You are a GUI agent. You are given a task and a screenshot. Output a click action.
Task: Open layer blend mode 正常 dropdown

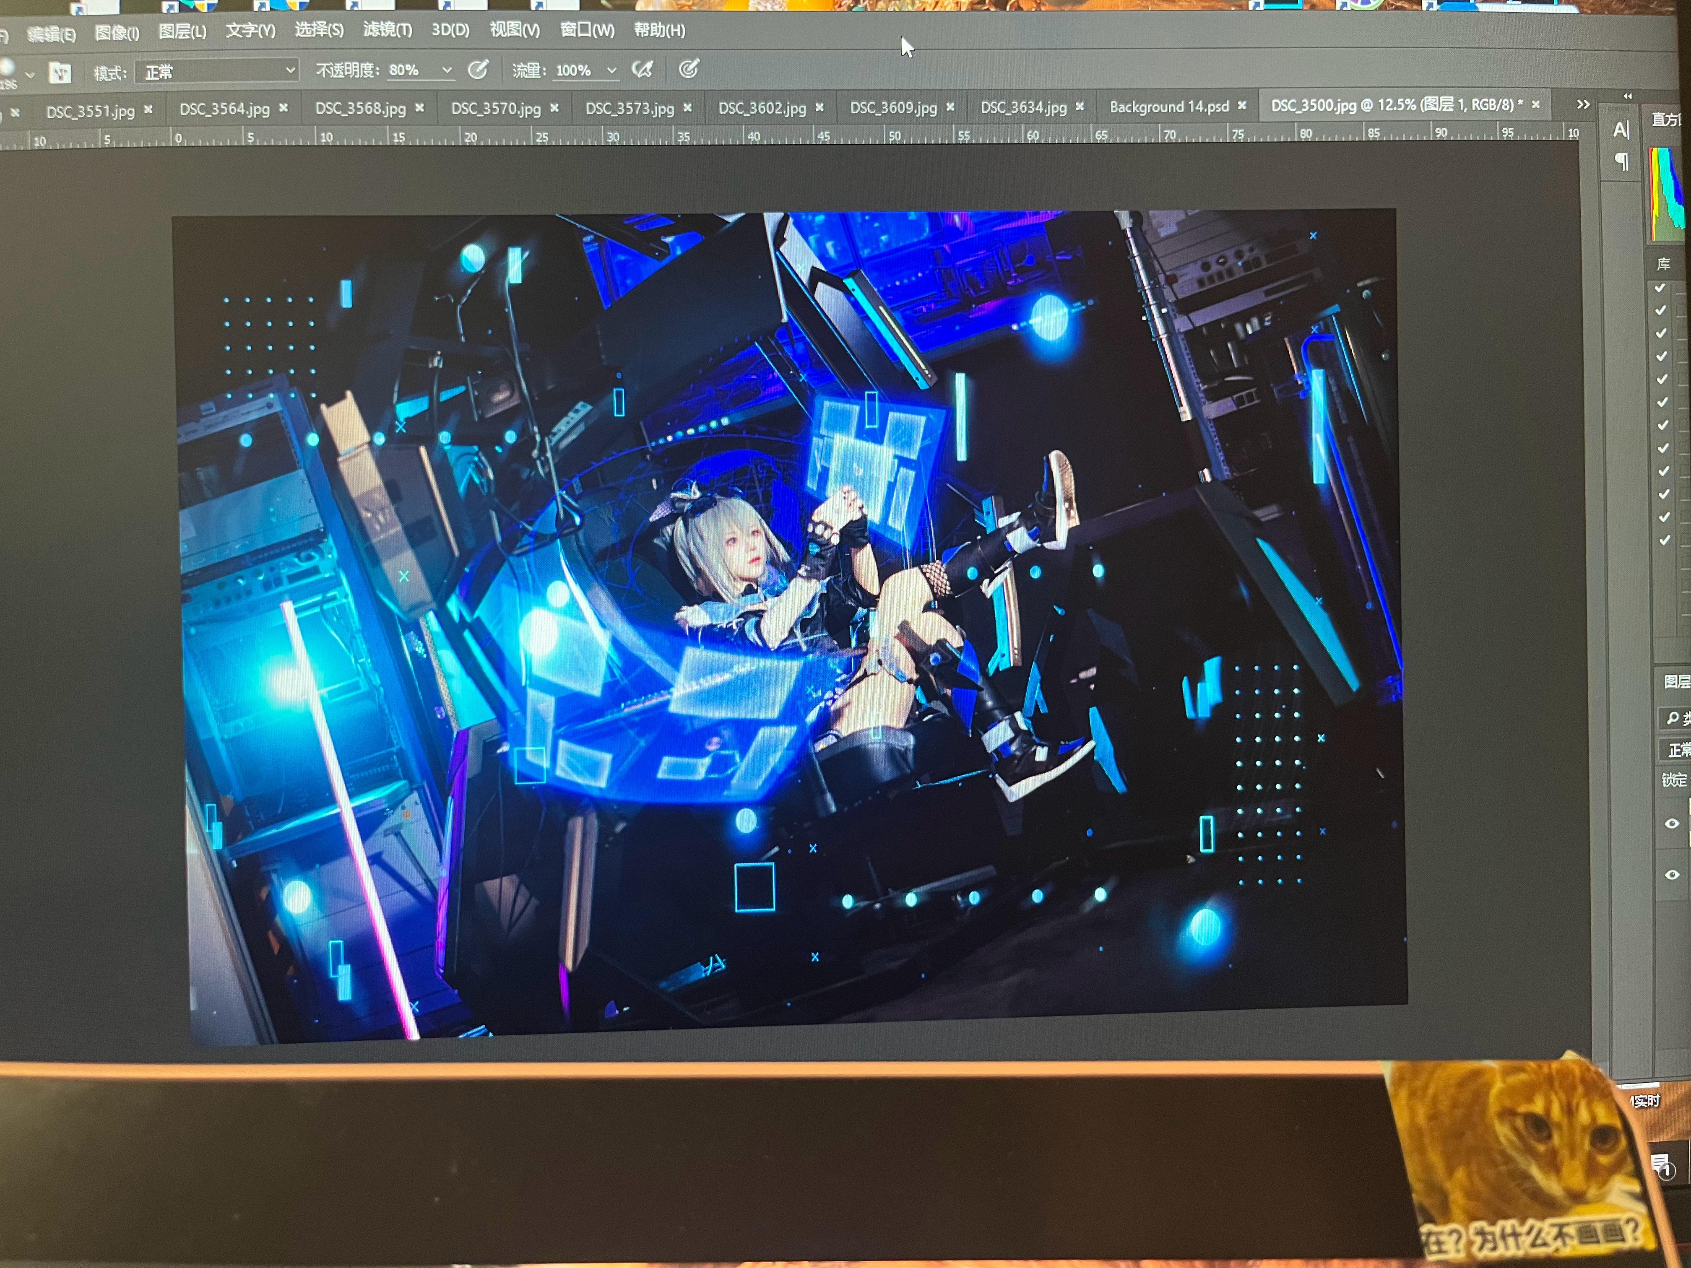coord(1676,750)
